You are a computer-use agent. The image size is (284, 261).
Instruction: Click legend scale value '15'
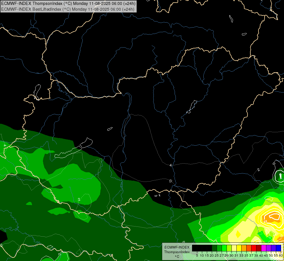(207, 255)
